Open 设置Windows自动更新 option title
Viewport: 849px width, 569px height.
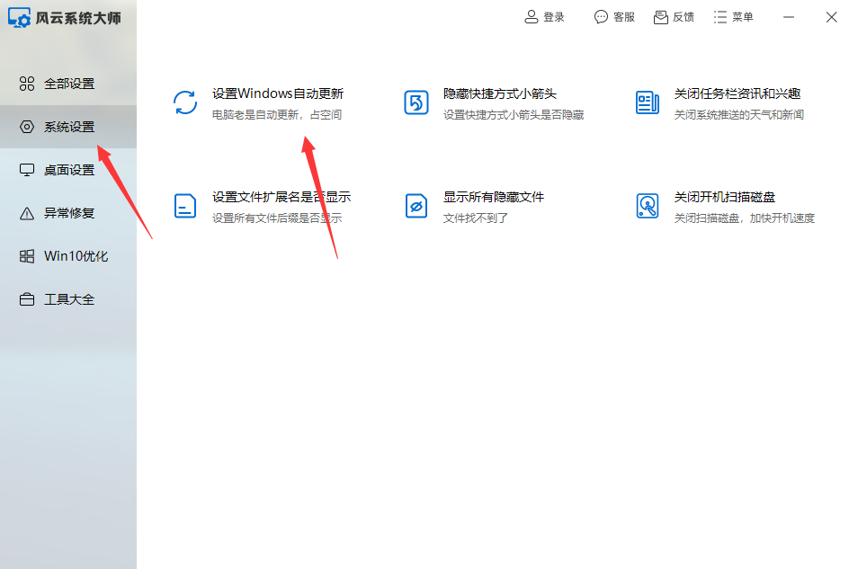point(278,93)
